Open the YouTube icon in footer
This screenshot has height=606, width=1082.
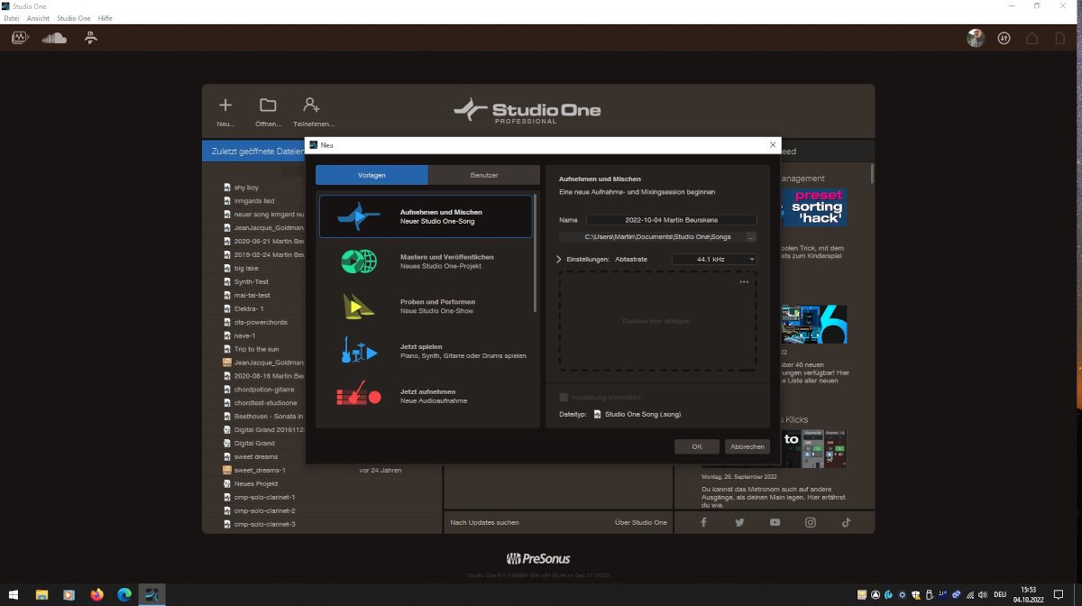(775, 522)
